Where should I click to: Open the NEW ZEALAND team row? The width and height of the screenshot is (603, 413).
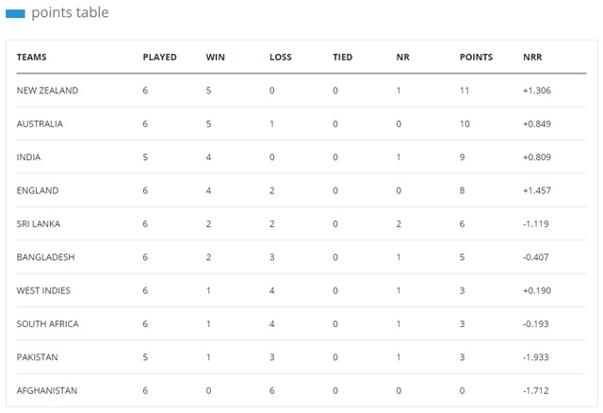click(301, 91)
